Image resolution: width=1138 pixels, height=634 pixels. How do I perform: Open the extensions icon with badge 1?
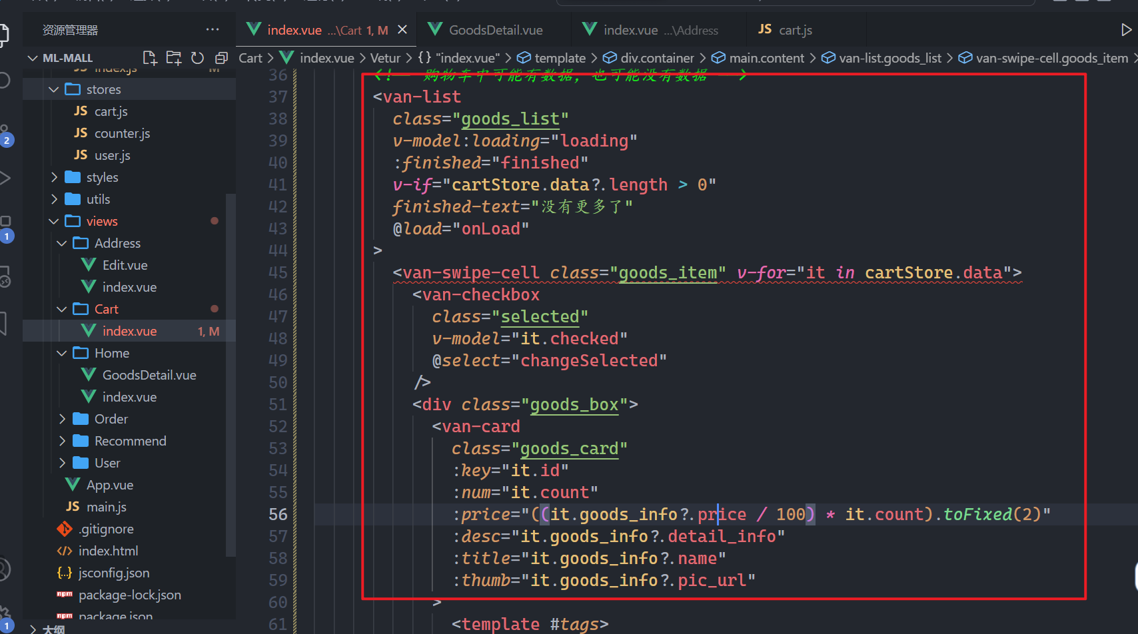6,228
